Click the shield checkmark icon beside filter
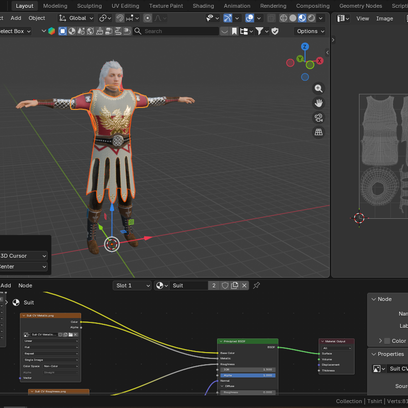This screenshot has height=408, width=408. 275,31
